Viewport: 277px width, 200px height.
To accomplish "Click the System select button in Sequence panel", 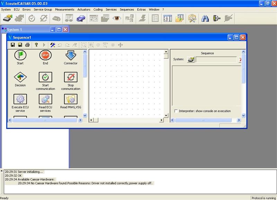I will coord(191,60).
